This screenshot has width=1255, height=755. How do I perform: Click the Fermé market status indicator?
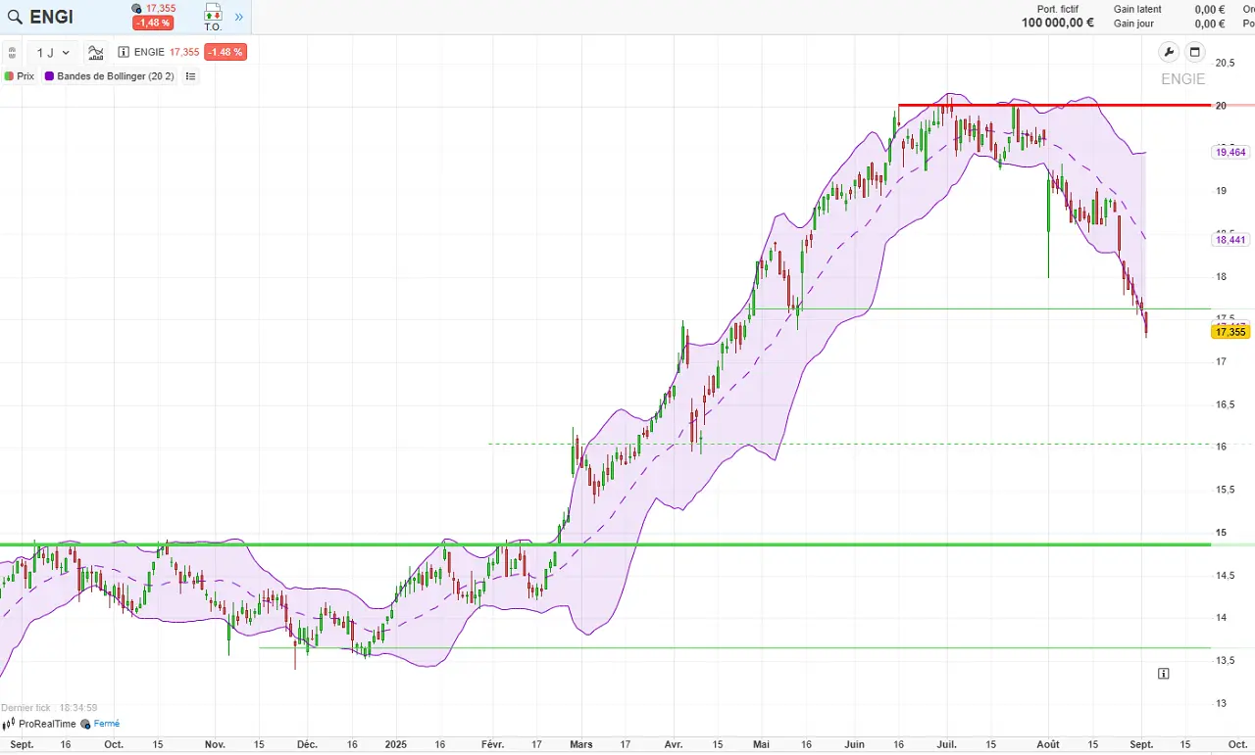tap(100, 724)
